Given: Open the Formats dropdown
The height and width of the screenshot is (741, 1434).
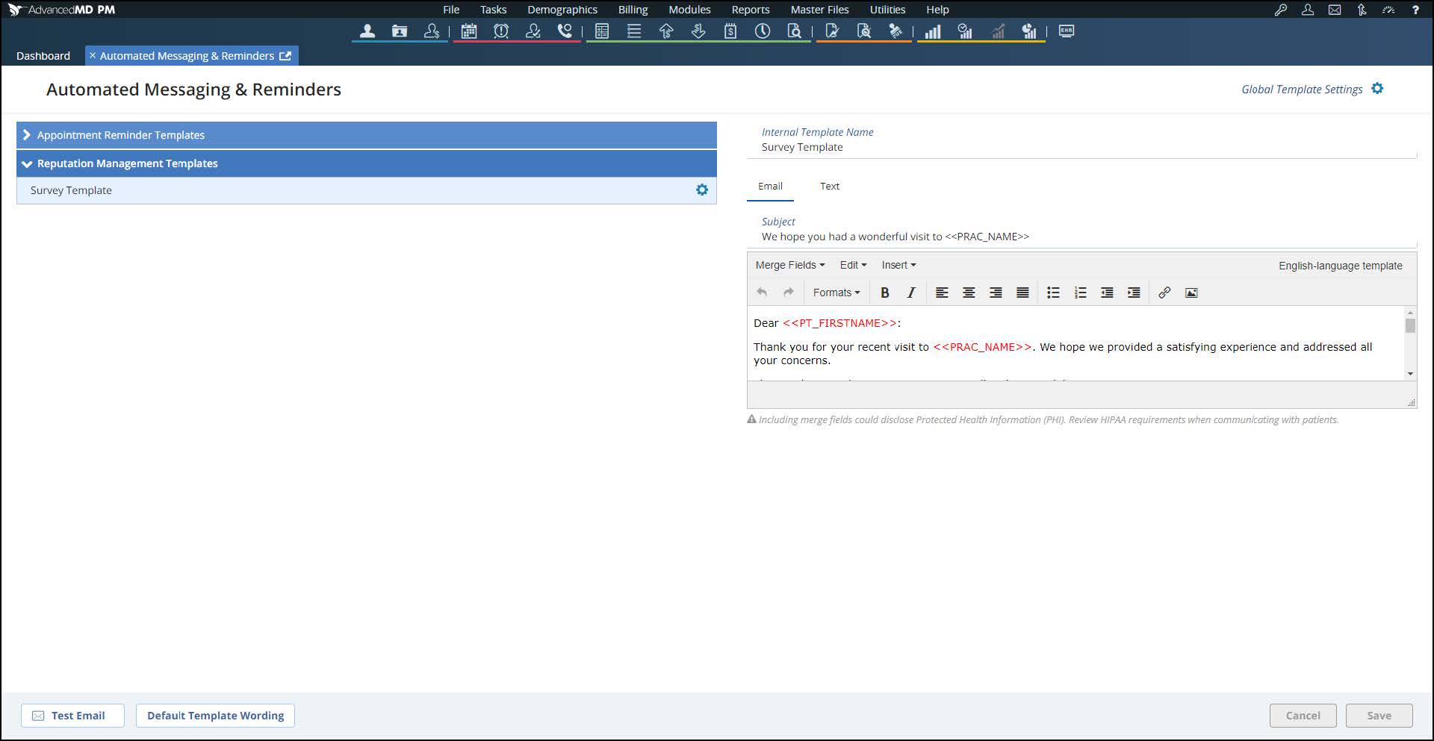Looking at the screenshot, I should click(836, 293).
